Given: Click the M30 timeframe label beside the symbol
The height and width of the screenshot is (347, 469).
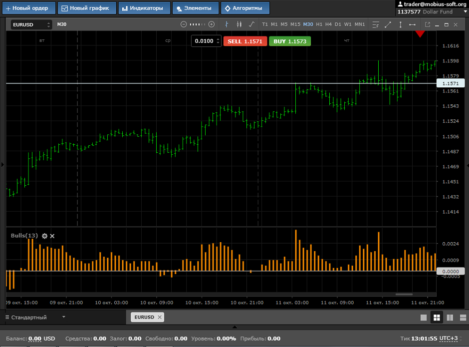Looking at the screenshot, I should pos(61,24).
